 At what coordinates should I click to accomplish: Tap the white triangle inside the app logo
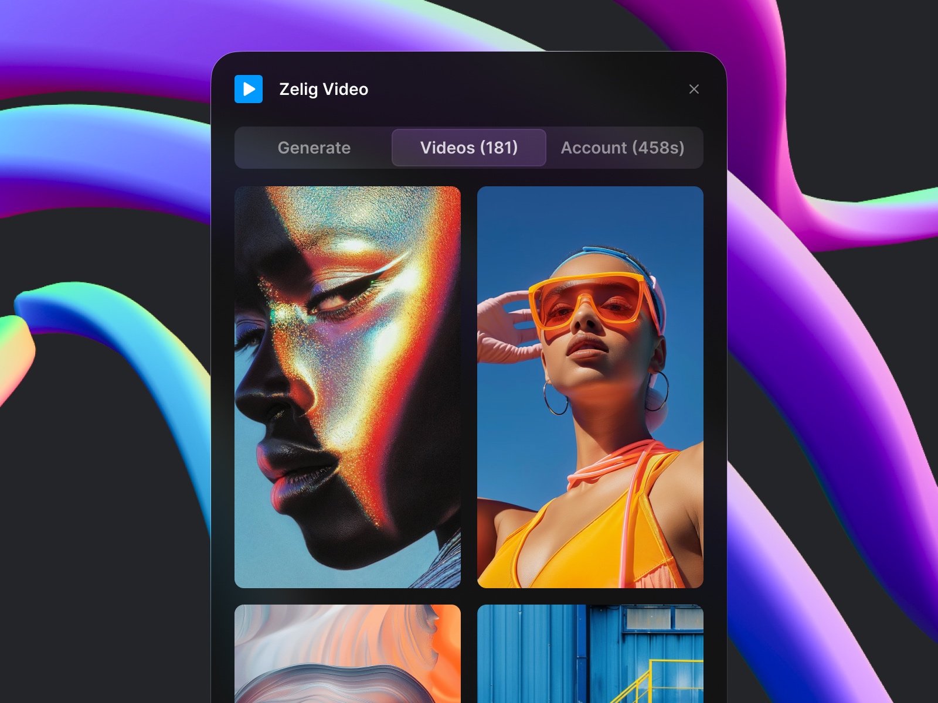click(250, 89)
